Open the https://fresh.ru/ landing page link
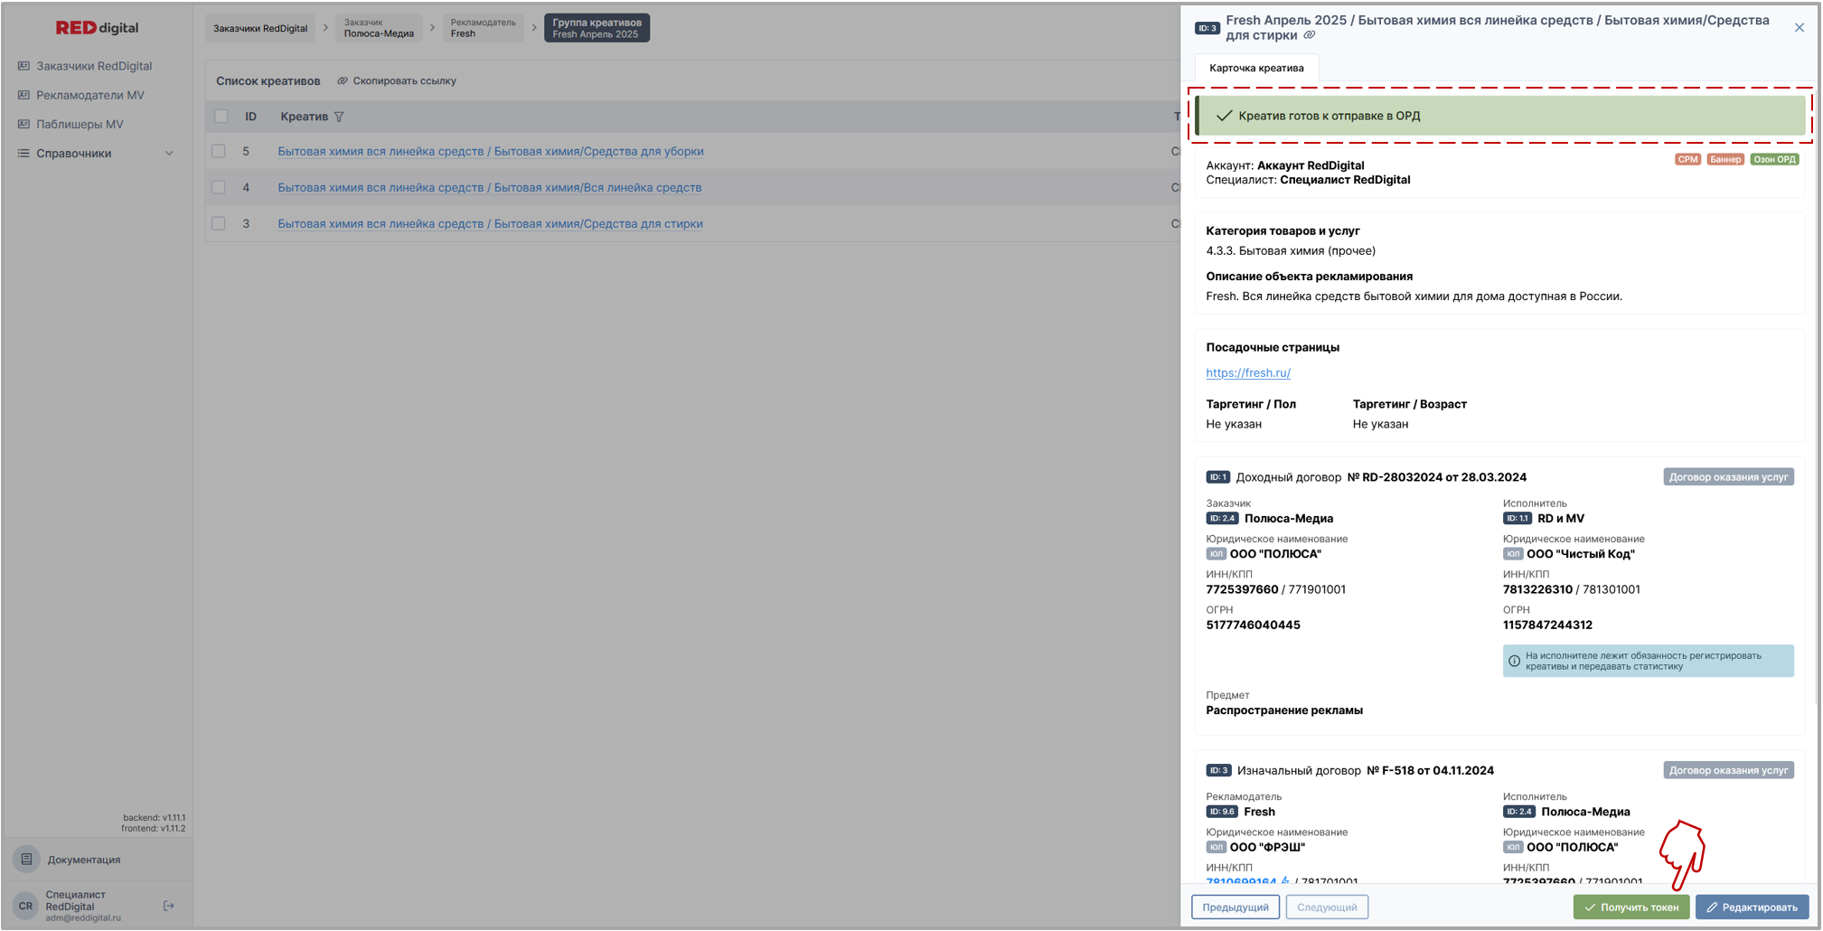Viewport: 1823px width, 931px height. point(1247,372)
